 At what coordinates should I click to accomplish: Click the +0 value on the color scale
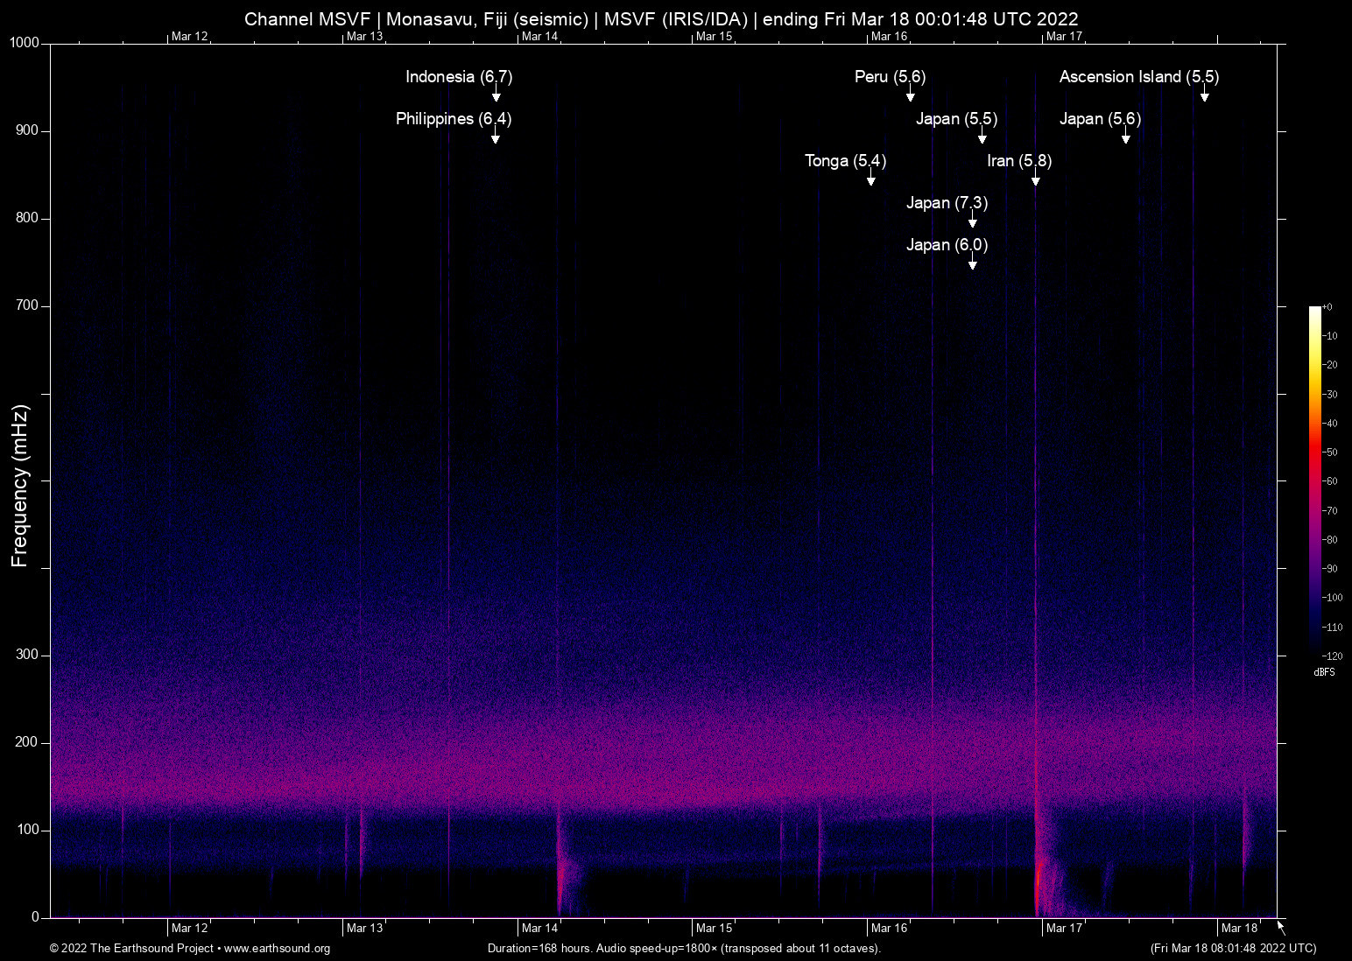tap(1327, 307)
